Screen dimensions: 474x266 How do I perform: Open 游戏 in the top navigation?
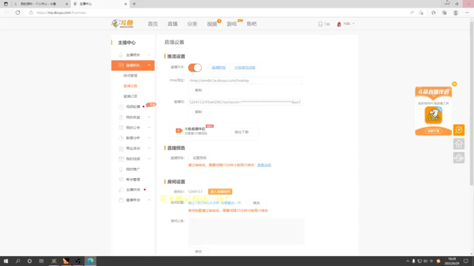point(232,24)
